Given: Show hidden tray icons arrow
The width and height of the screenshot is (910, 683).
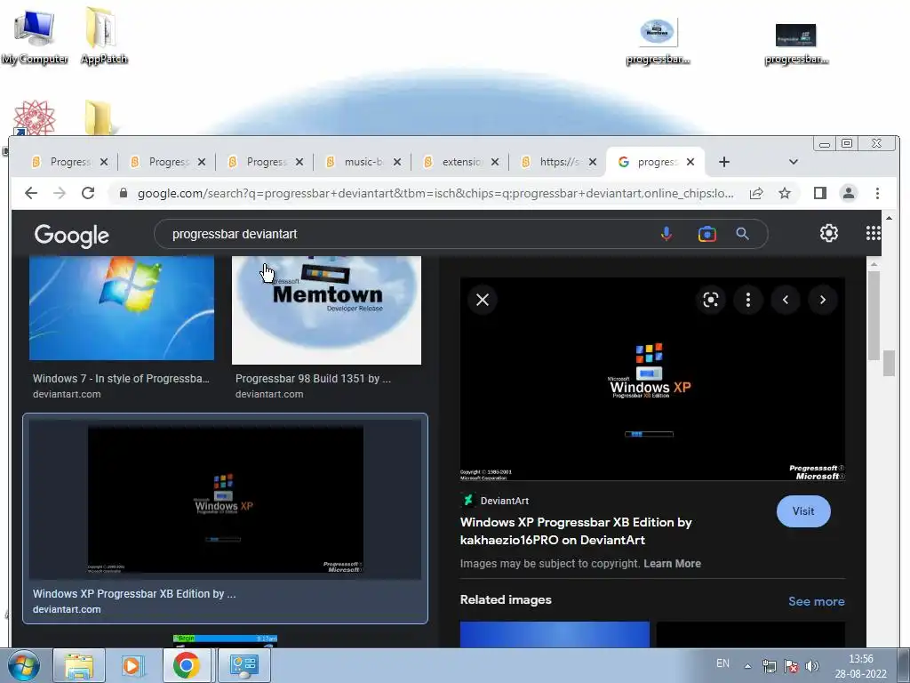Looking at the screenshot, I should (x=747, y=666).
